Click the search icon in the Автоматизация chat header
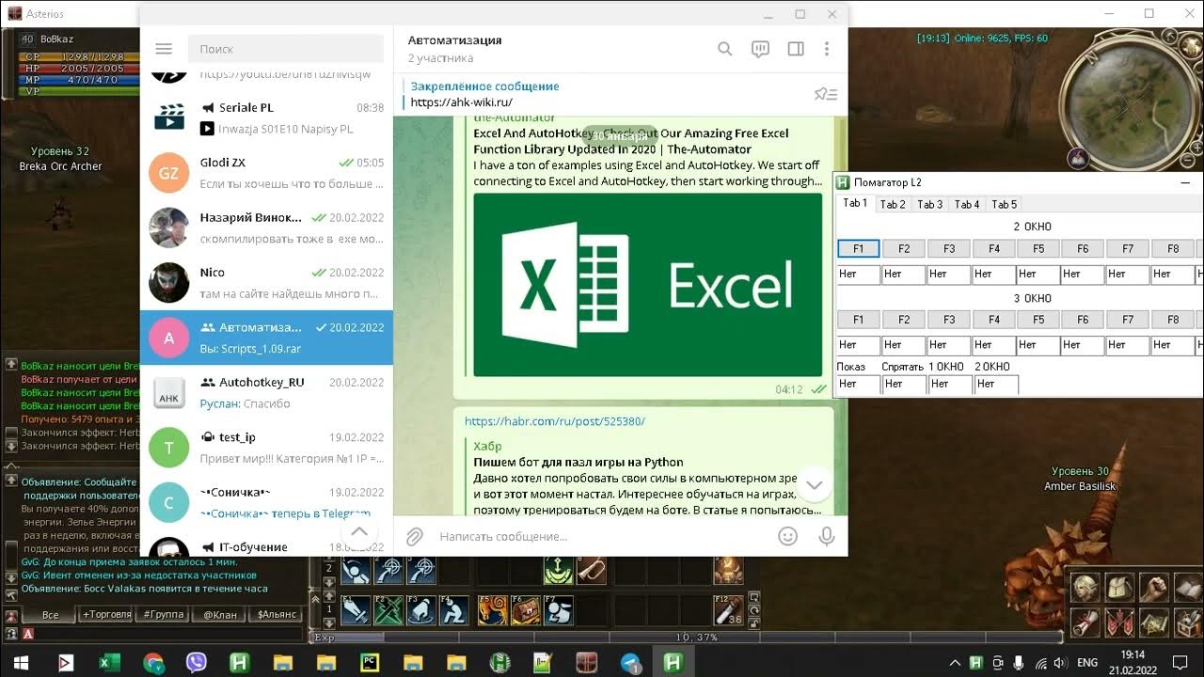 724,49
